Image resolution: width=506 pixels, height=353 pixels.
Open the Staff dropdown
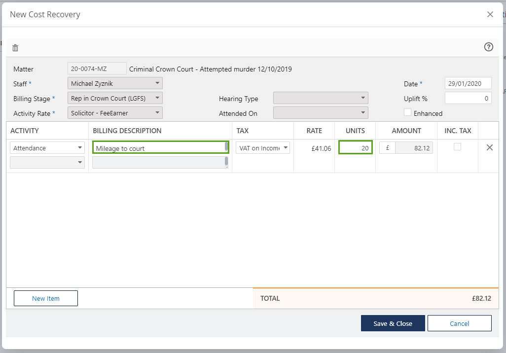coord(115,83)
